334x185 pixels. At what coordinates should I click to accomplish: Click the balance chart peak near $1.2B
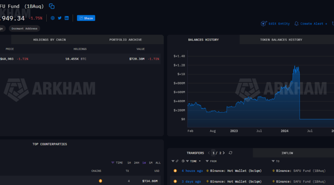click(295, 67)
